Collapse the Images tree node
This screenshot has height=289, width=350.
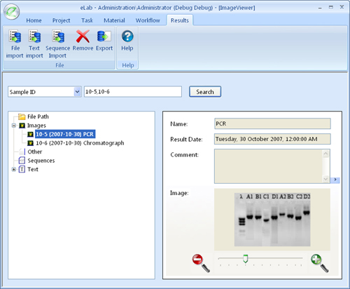[x=14, y=126]
